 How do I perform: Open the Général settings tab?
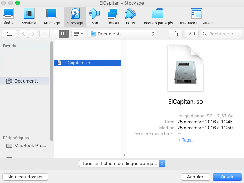pos(8,17)
